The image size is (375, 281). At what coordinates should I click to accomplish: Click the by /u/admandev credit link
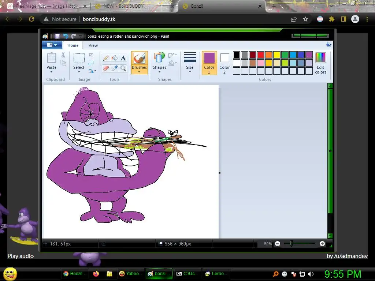click(x=347, y=256)
